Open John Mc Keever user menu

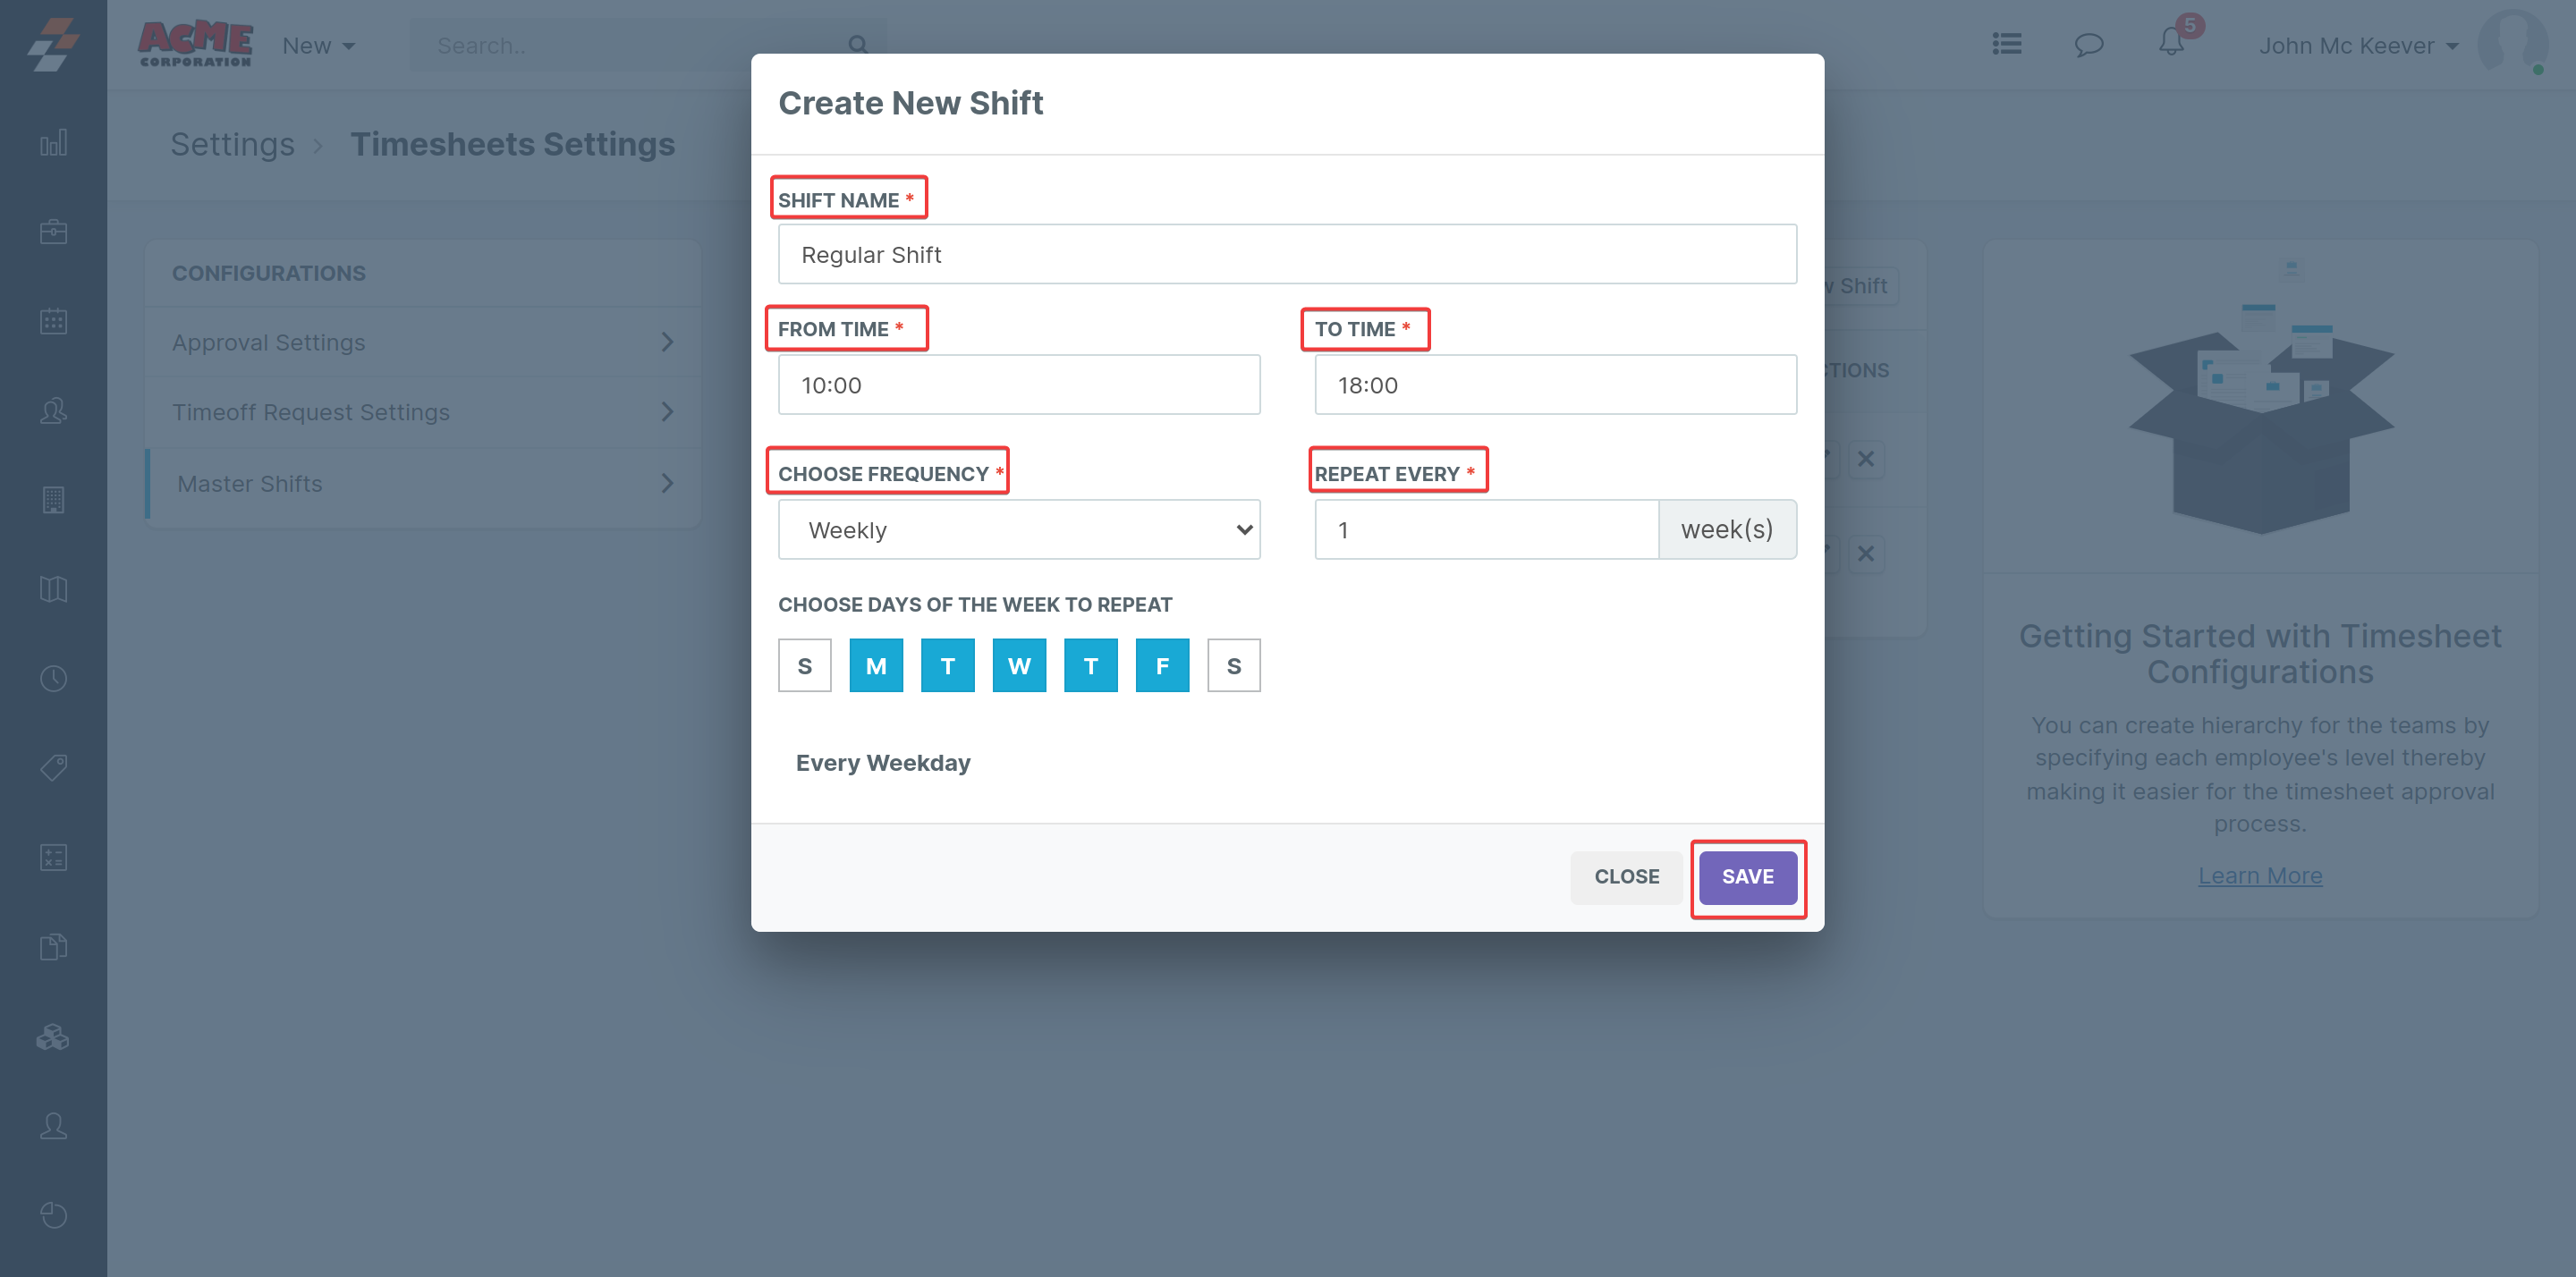click(x=2357, y=46)
